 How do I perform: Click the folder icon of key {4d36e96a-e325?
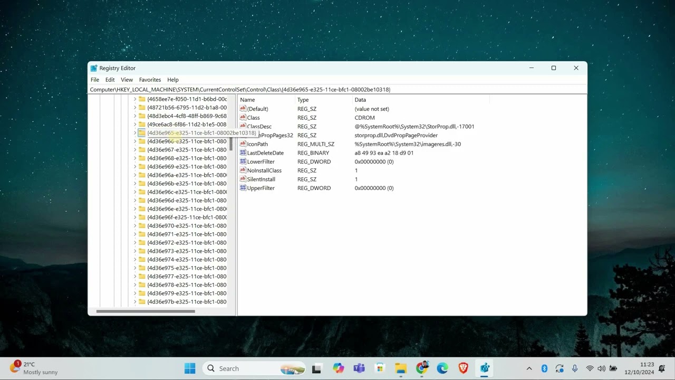coord(142,175)
